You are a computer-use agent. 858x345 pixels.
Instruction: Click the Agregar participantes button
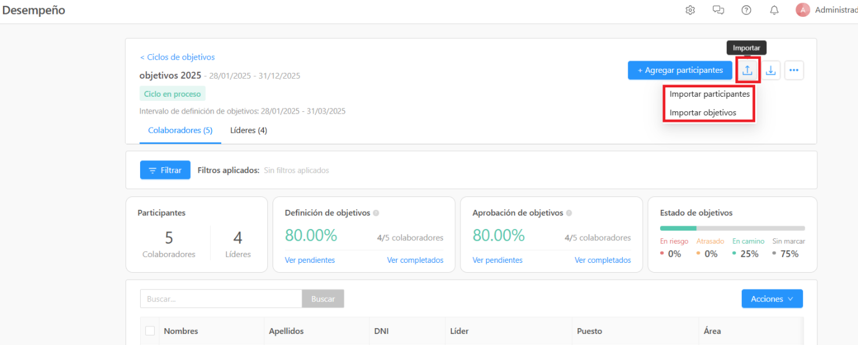coord(680,71)
